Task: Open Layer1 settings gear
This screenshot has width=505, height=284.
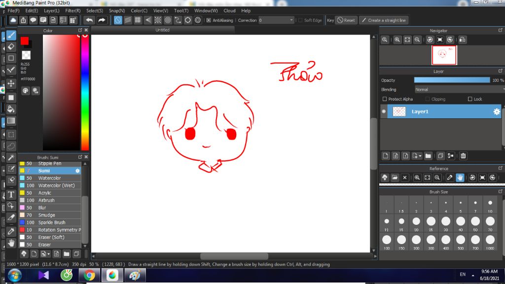Action: pos(497,112)
